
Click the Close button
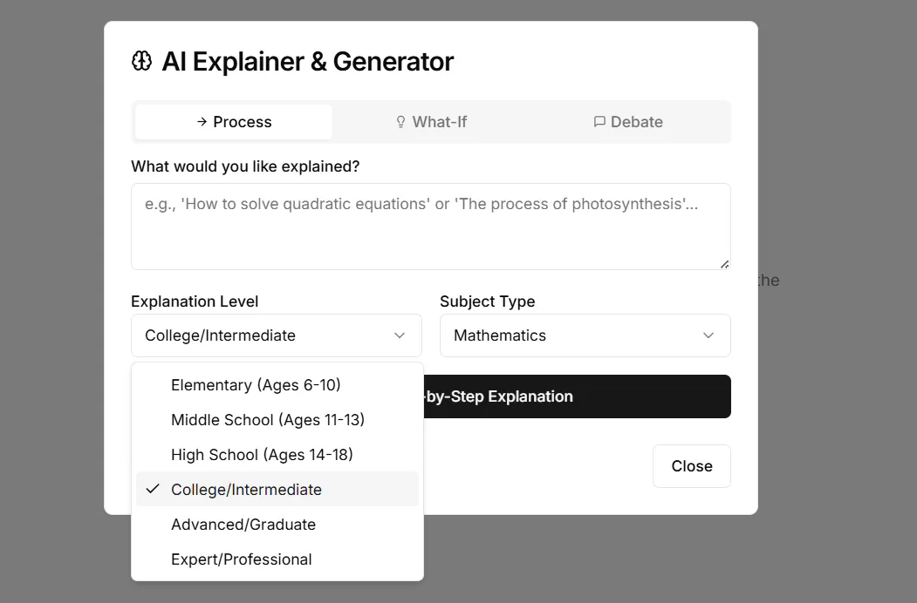click(692, 465)
